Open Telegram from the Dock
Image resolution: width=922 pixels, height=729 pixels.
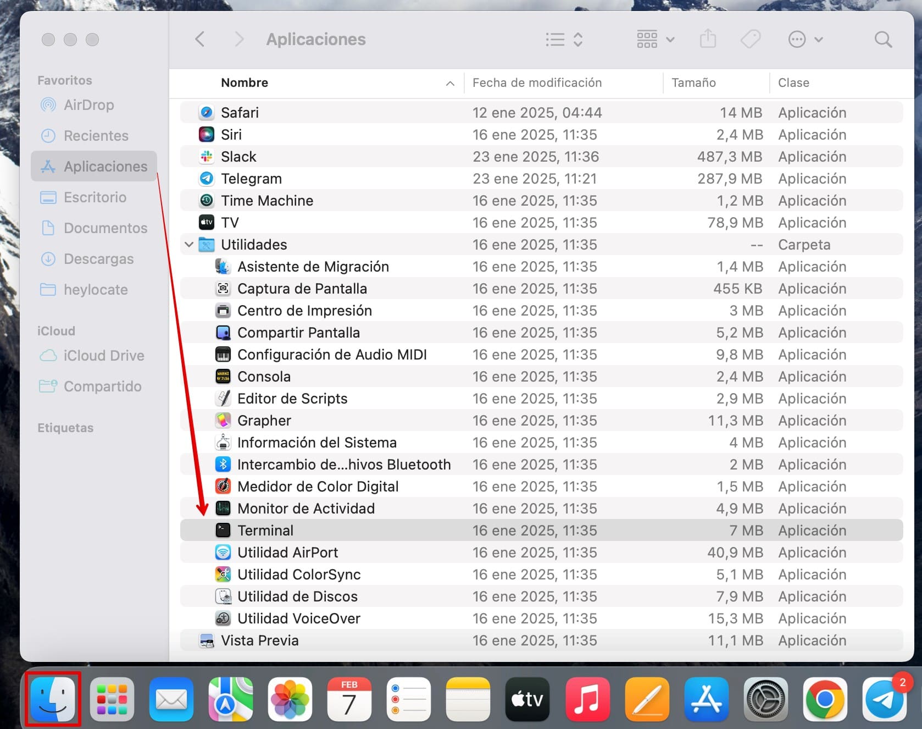click(x=884, y=699)
